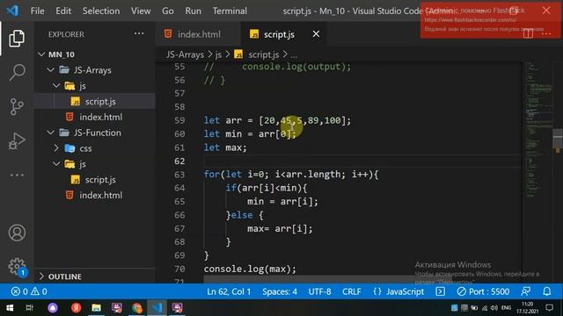563x316 pixels.
Task: Change line endings via CRLF
Action: tap(352, 291)
